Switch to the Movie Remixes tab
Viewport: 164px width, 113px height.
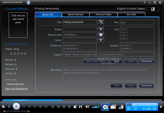pyautogui.click(x=76, y=14)
